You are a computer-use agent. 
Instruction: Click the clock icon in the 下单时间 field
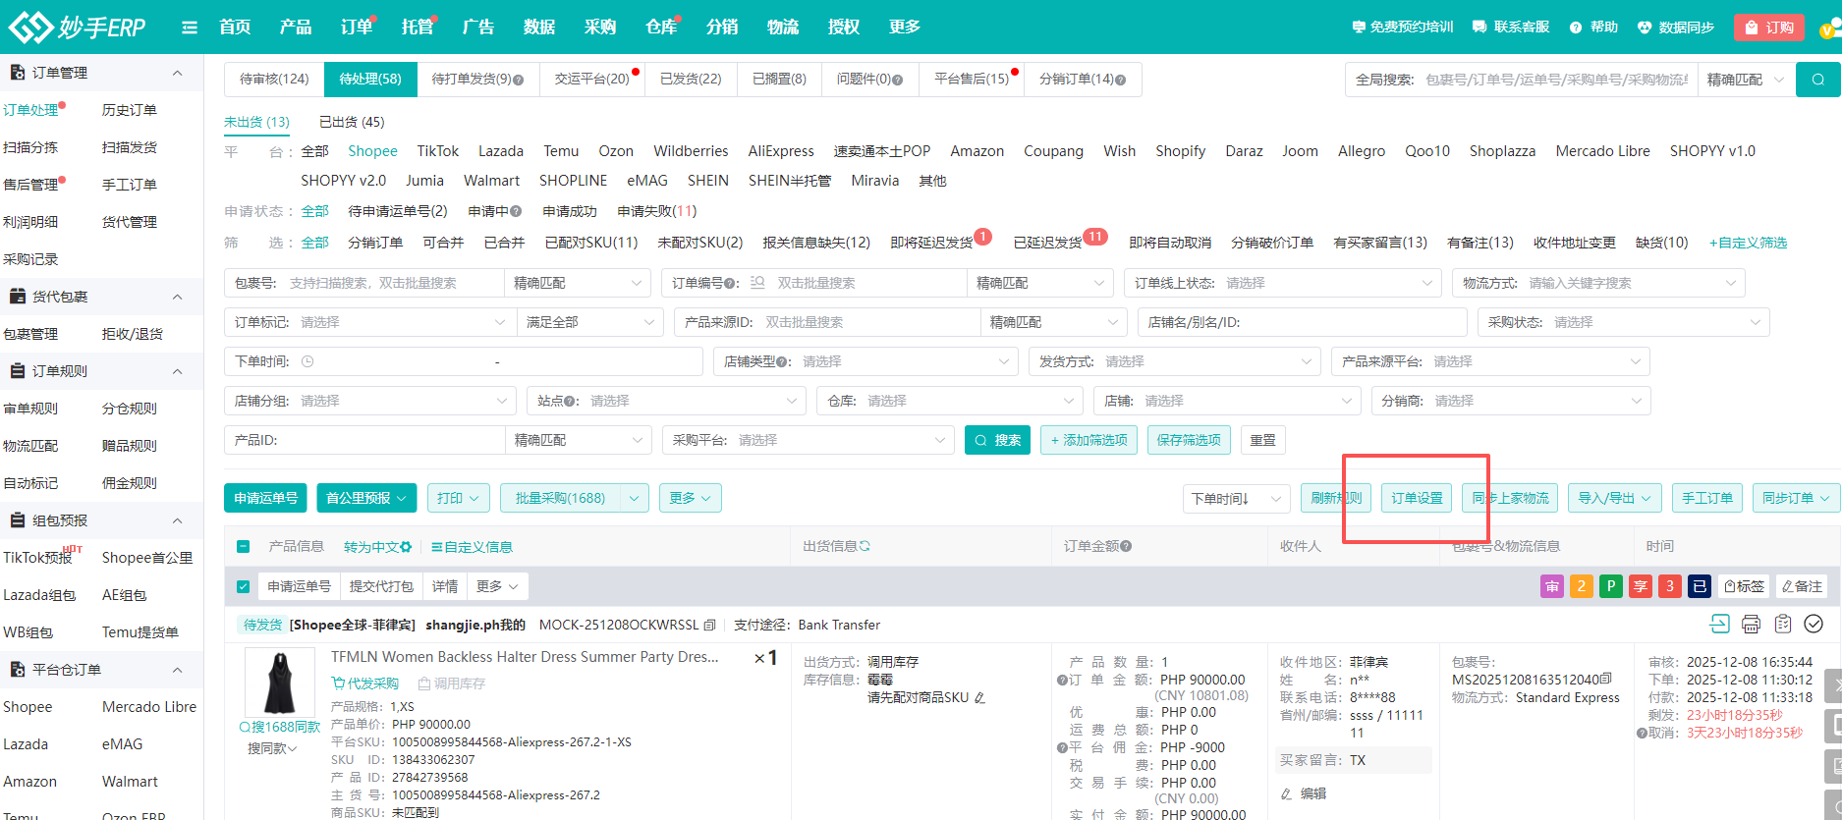307,361
